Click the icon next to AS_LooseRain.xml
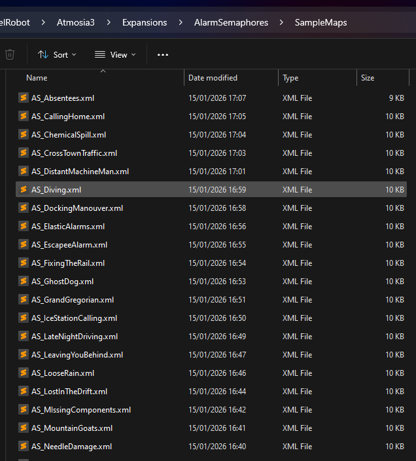Viewport: 416px width, 461px height. click(x=24, y=373)
